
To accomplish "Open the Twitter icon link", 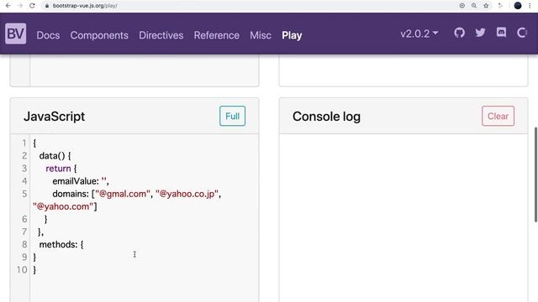I will [480, 33].
